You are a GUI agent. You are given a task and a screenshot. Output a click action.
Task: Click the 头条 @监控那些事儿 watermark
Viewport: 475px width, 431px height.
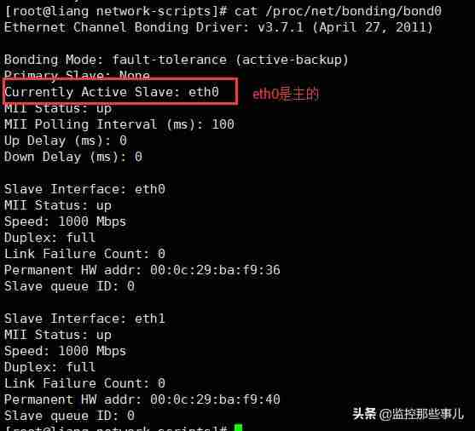408,414
